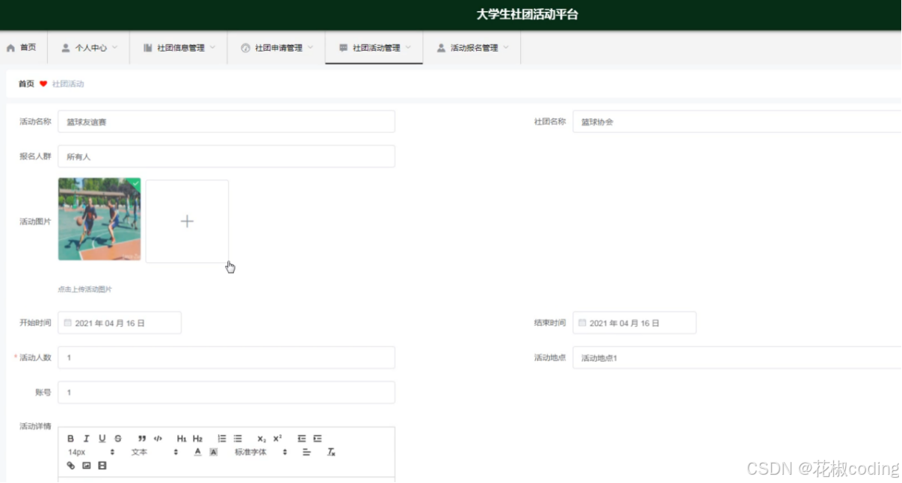Apply H1 heading in the editor toolbar
Image resolution: width=902 pixels, height=483 pixels.
(x=182, y=439)
